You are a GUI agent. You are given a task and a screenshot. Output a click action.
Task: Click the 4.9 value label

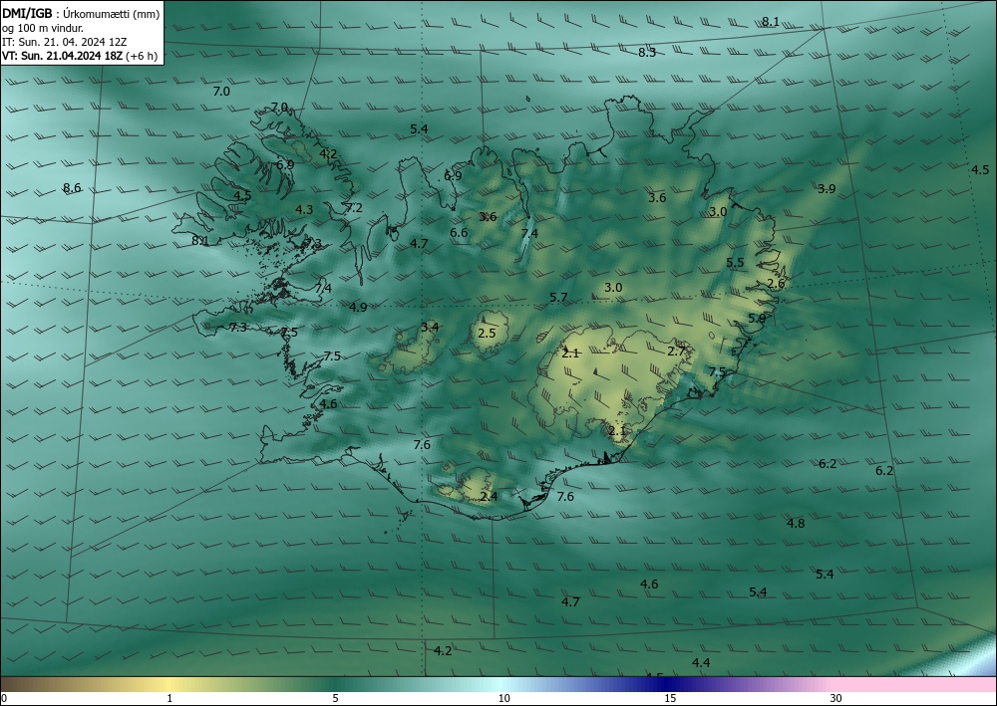tap(359, 308)
